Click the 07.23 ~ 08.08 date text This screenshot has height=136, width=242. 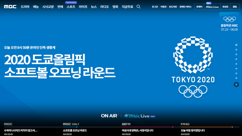(229, 30)
